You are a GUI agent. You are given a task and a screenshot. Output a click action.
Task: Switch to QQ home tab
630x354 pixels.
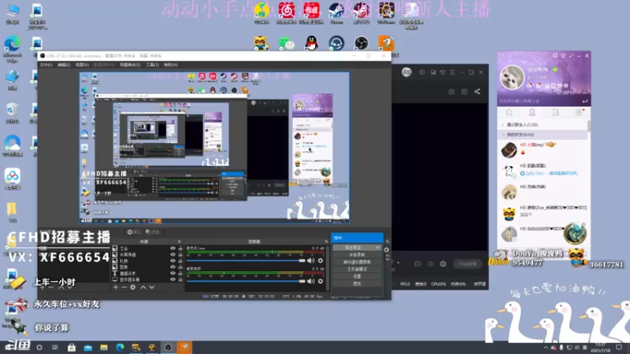509,112
